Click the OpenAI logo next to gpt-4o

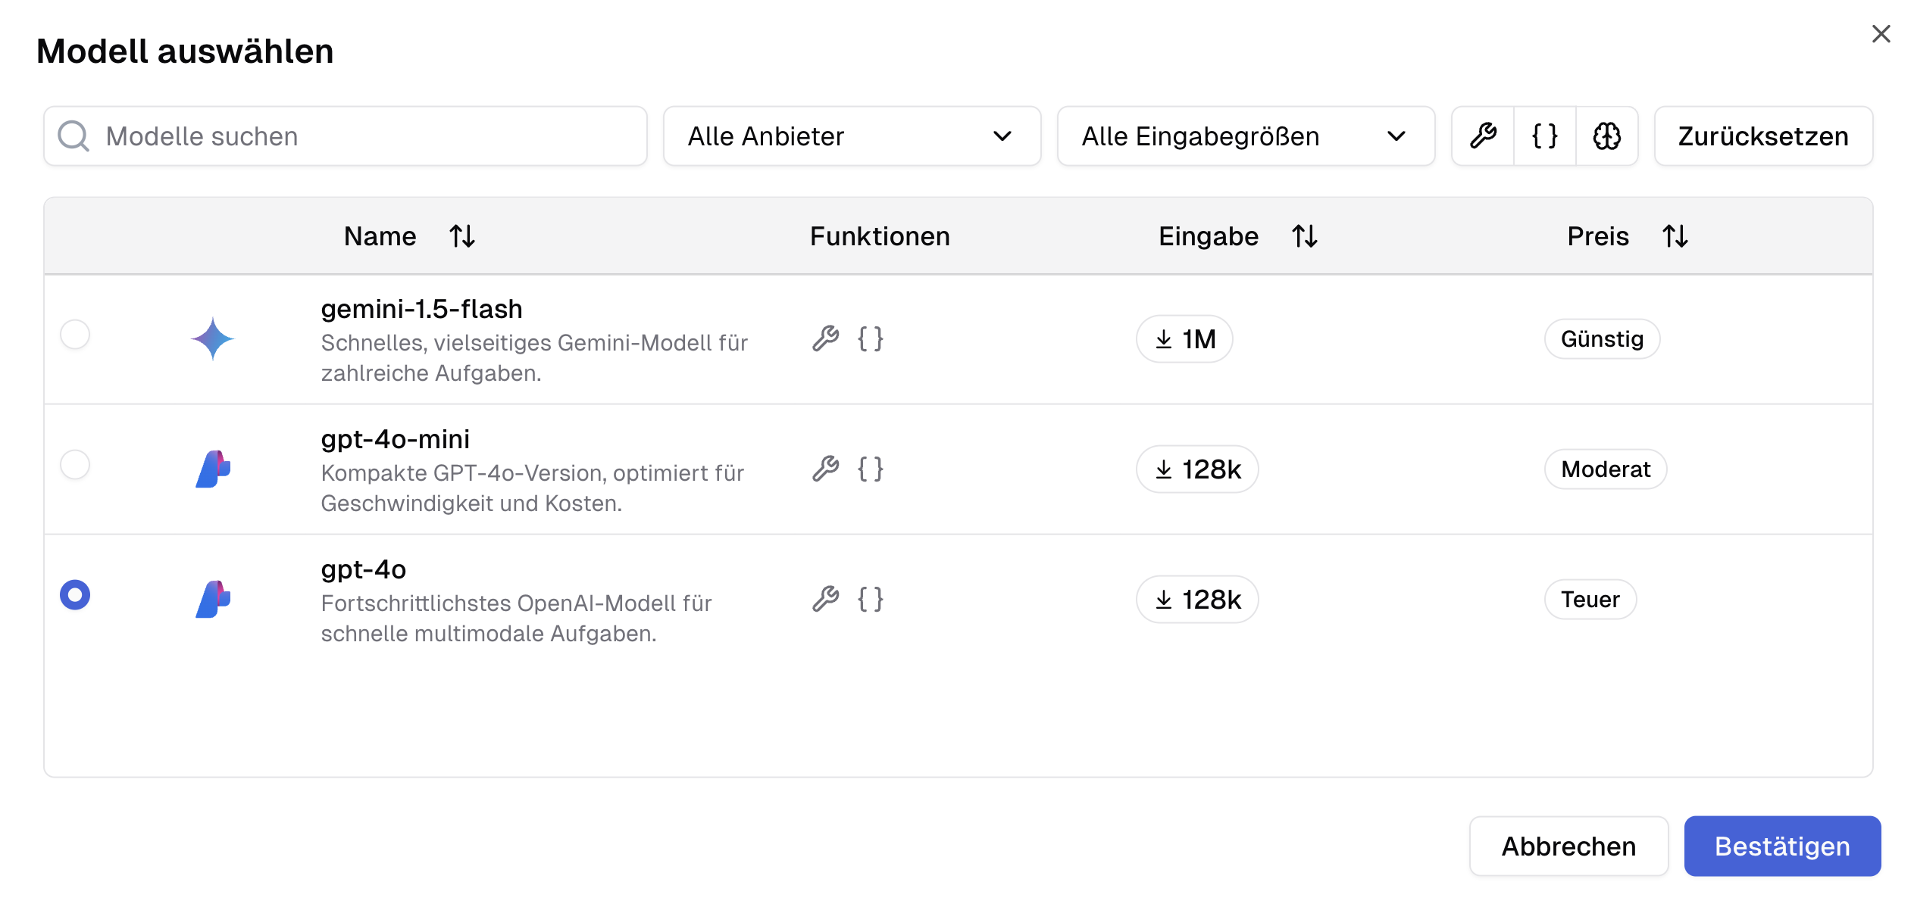click(213, 599)
